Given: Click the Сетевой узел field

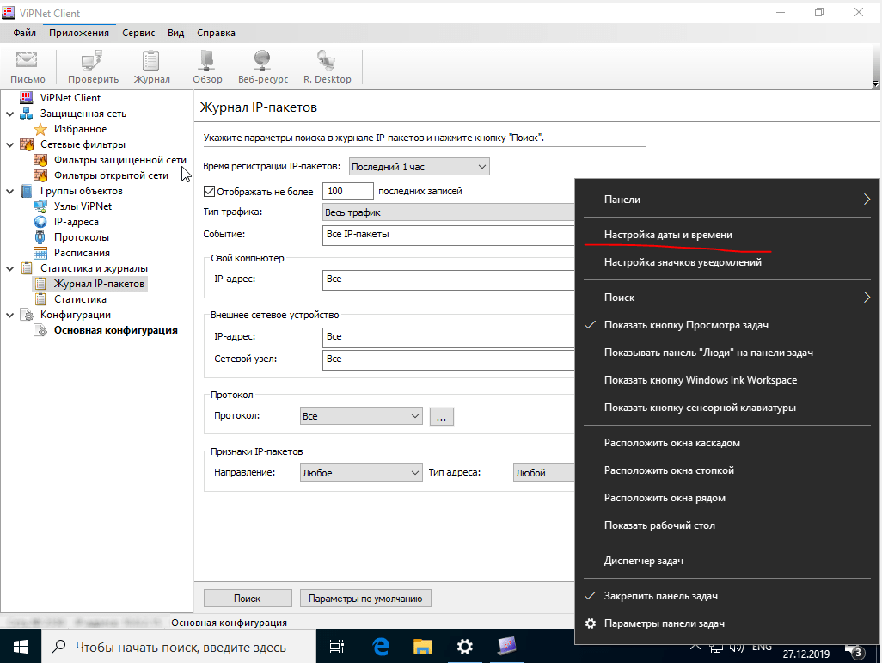Looking at the screenshot, I should click(x=449, y=359).
